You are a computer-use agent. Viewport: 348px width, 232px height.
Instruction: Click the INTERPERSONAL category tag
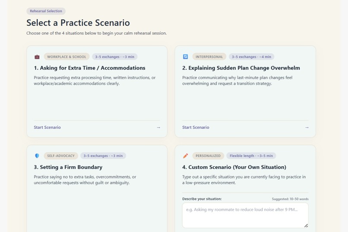(209, 57)
